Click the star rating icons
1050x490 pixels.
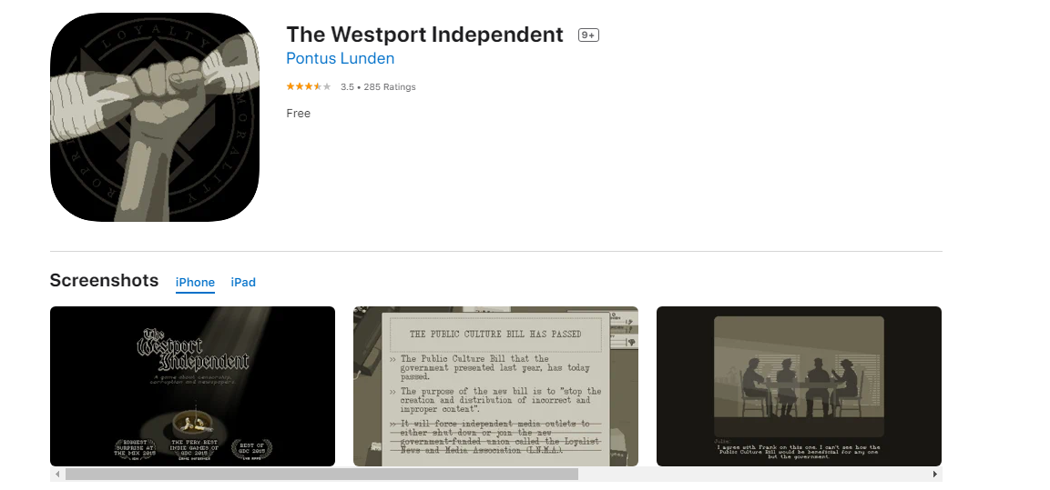coord(309,86)
